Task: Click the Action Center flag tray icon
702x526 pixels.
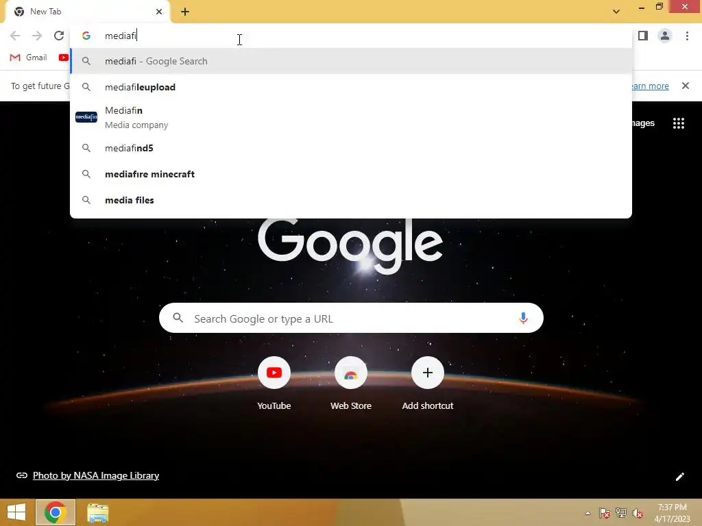Action: click(x=604, y=513)
